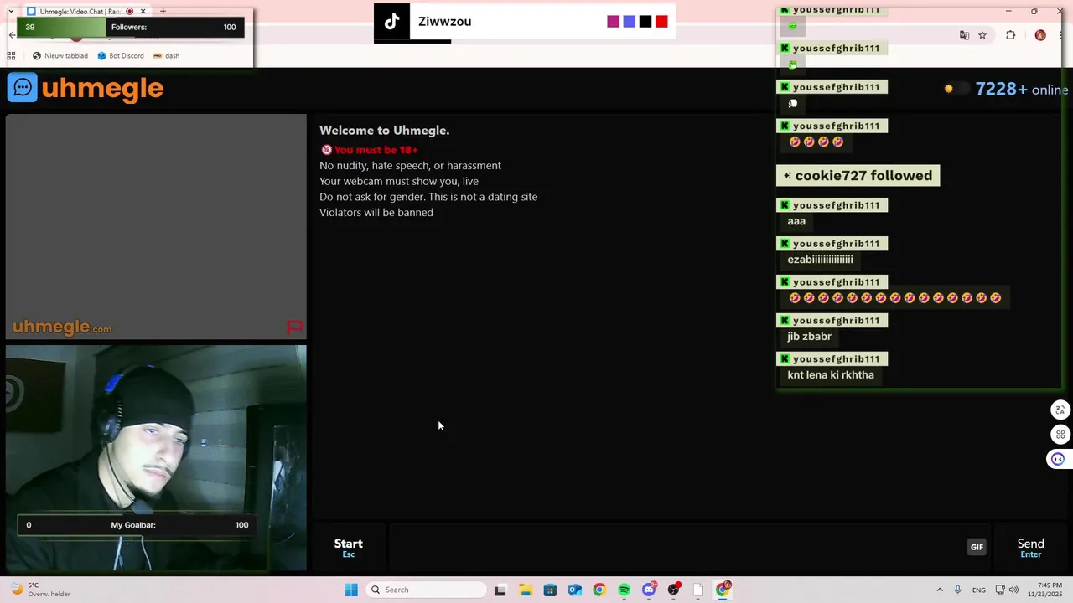The width and height of the screenshot is (1073, 603).
Task: Click the TikTok logo in Ziwwzou overlay
Action: pos(391,22)
